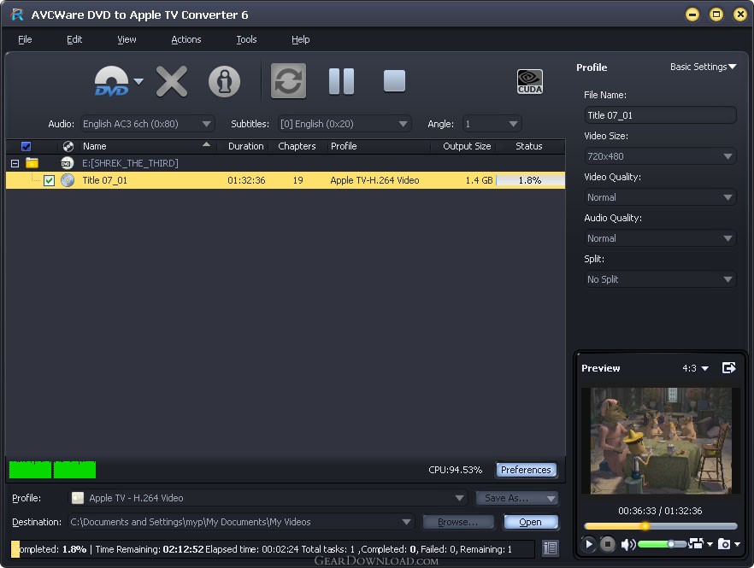Open the view-switch options dropdown arrow
Screen dimensions: 754x568
[x=710, y=544]
